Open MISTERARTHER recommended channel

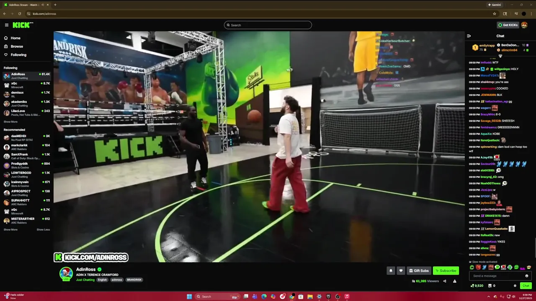point(26,221)
